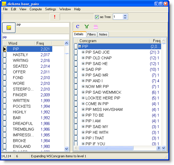Click the blue C concordance icon
This screenshot has height=165, width=174.
pos(78,26)
